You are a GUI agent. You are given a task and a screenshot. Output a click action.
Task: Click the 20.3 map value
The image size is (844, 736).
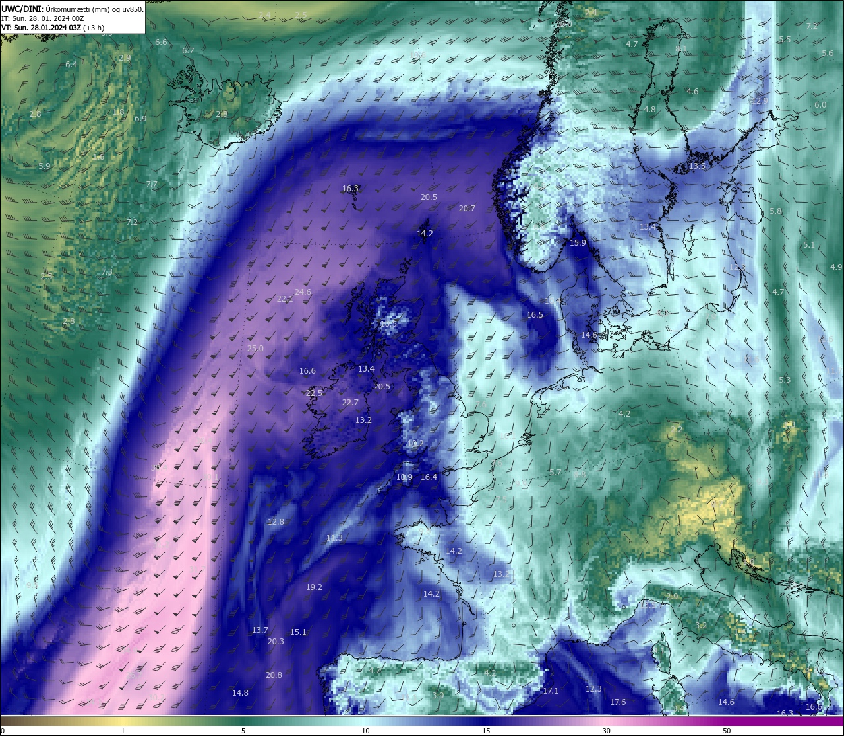tap(276, 641)
